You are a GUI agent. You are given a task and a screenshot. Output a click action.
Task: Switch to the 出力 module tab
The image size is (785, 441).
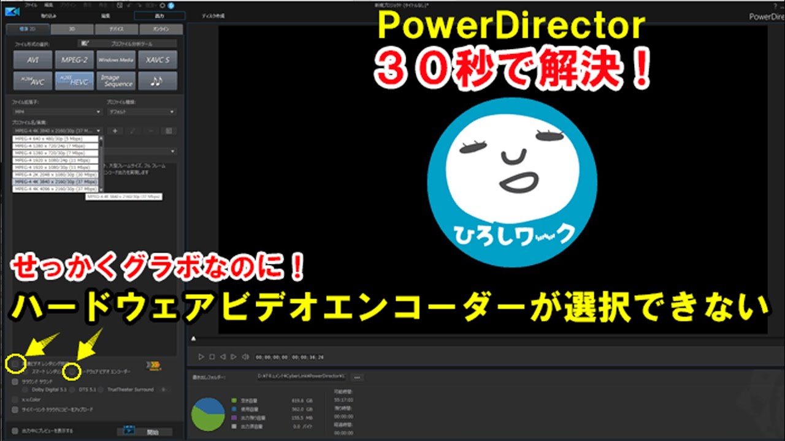point(159,15)
